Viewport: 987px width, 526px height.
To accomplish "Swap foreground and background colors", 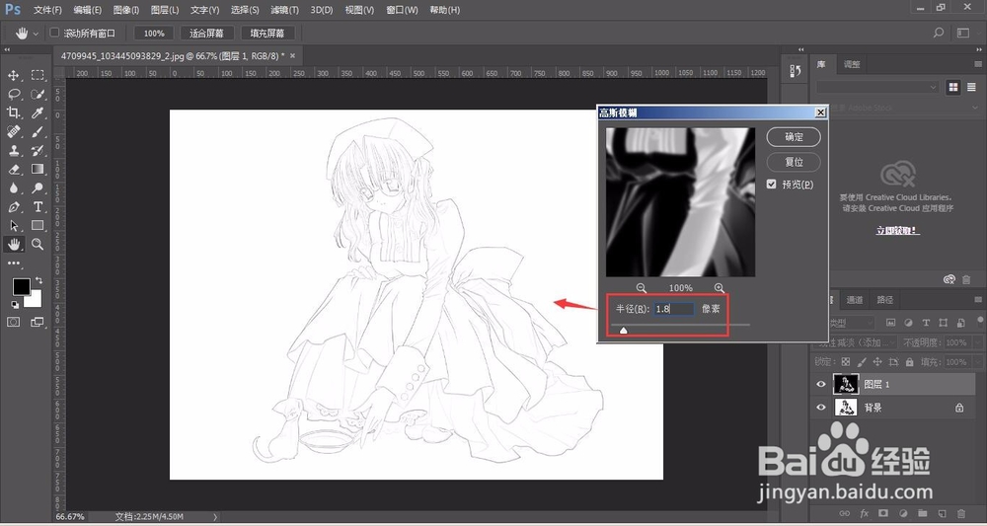I will [x=39, y=280].
